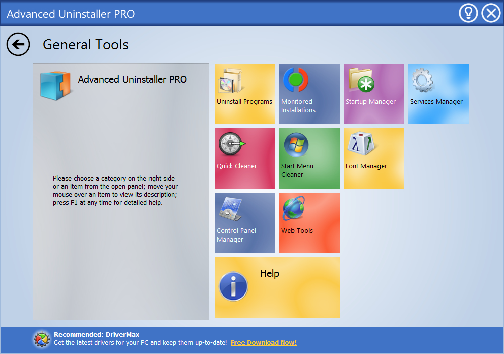Image resolution: width=504 pixels, height=354 pixels.
Task: Open the Help label text
Action: (269, 274)
